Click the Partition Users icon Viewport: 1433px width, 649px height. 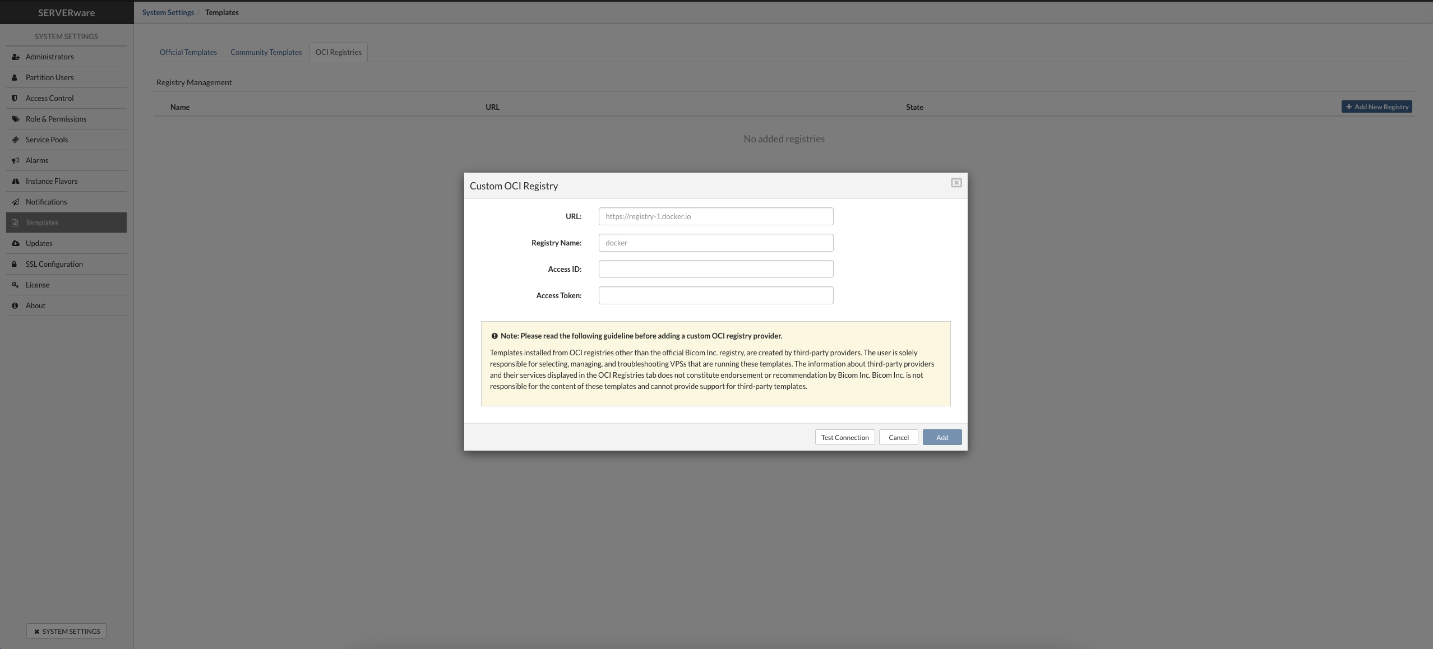coord(15,77)
